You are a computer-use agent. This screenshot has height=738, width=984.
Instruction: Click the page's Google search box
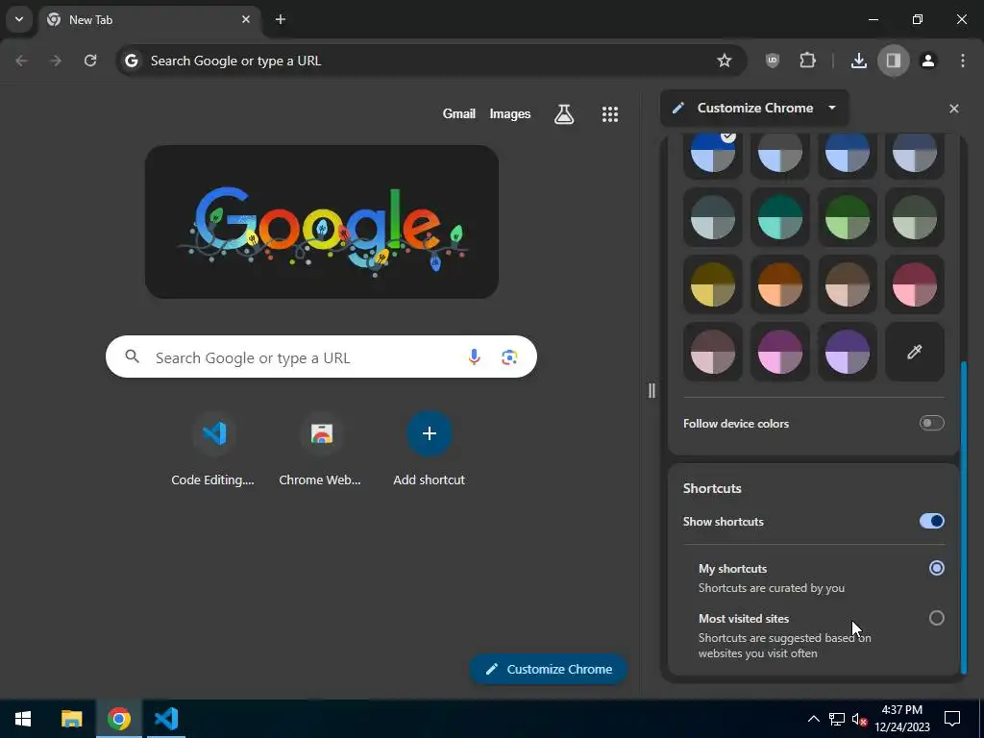pos(321,357)
